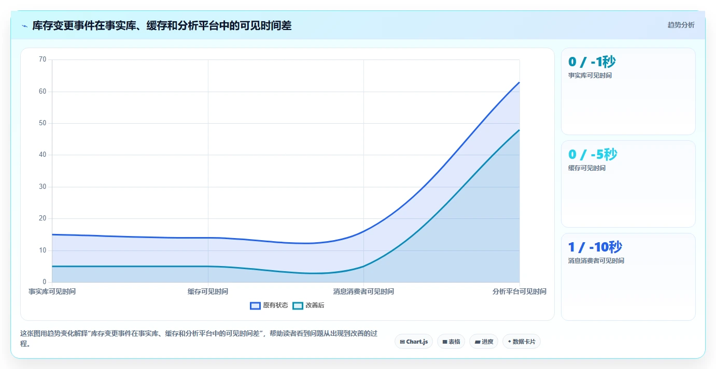Toggle the 原有状态 legend item
716x369 pixels.
pos(269,305)
